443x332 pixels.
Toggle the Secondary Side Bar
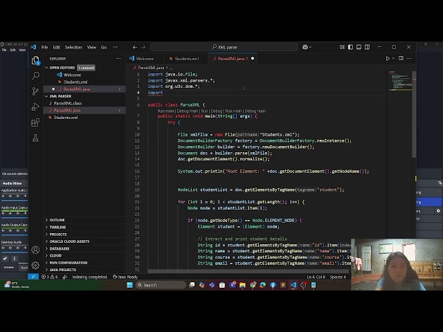tap(368, 47)
